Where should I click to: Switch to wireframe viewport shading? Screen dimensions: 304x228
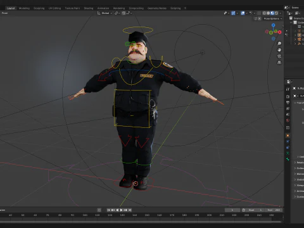(x=264, y=13)
